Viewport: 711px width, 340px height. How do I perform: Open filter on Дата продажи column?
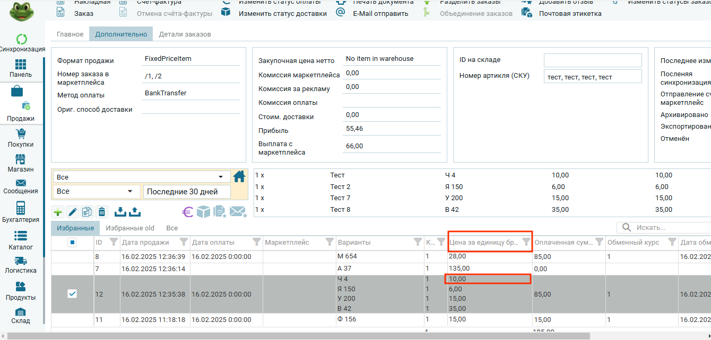pos(184,242)
